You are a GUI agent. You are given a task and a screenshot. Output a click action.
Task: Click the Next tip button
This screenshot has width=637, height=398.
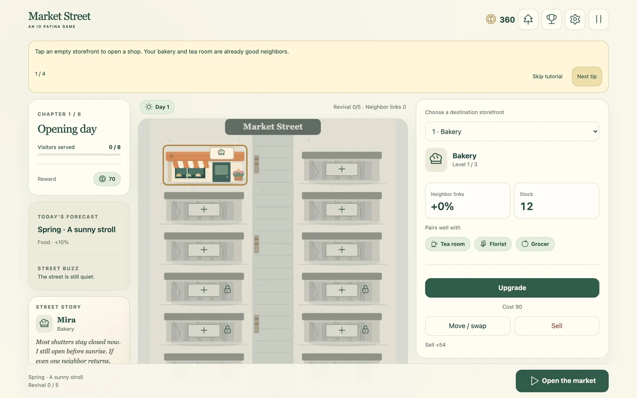point(587,77)
